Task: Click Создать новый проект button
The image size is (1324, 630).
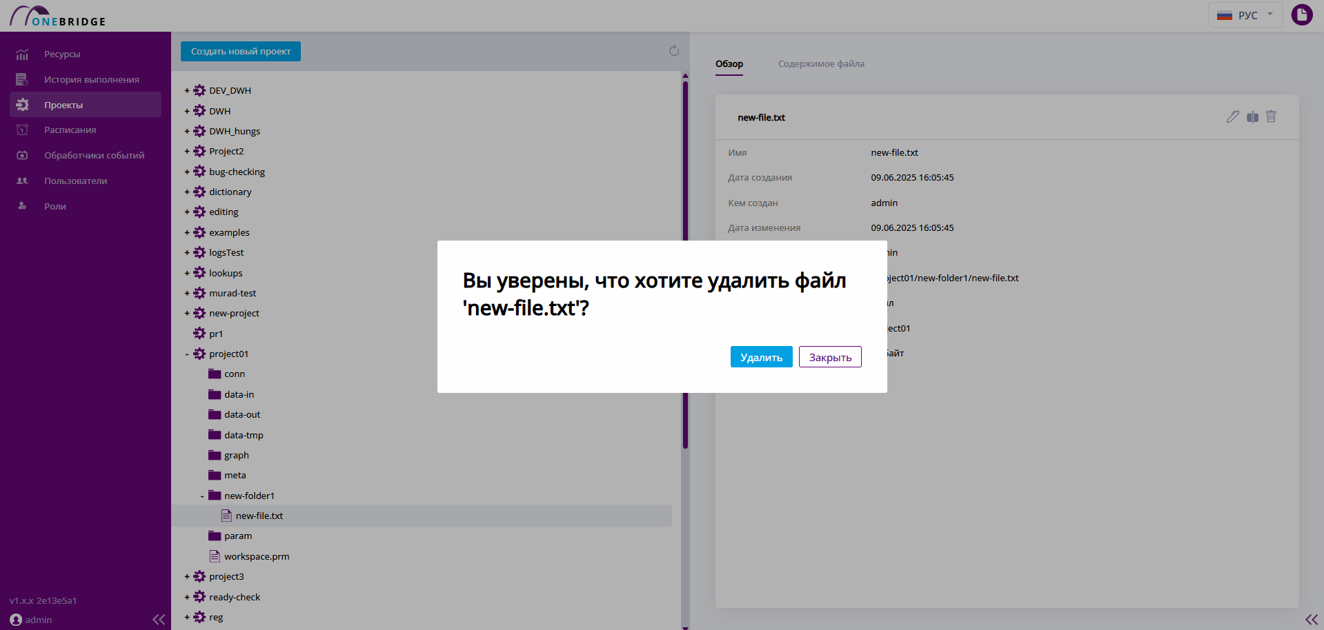Action: point(241,52)
